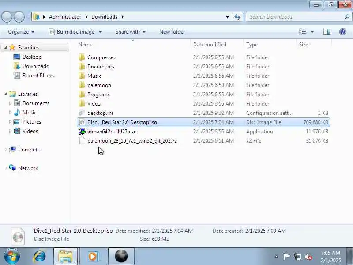Click the Video folder icon
This screenshot has width=353, height=265.
pyautogui.click(x=82, y=104)
